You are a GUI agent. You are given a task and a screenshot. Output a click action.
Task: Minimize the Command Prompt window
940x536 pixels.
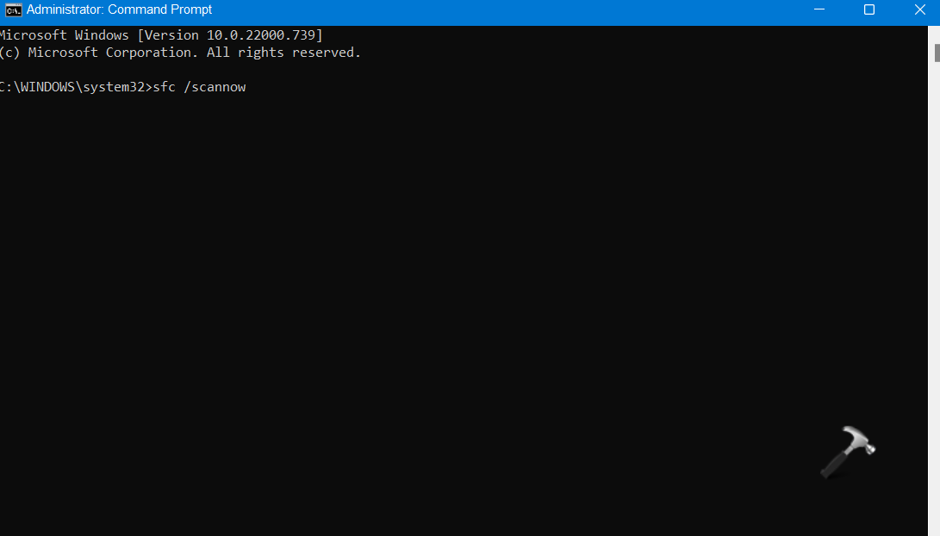[x=819, y=9]
